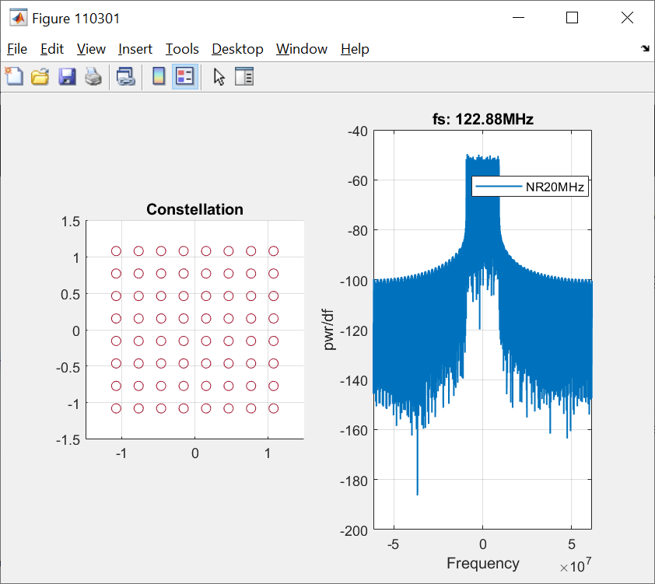Image resolution: width=655 pixels, height=584 pixels.
Task: Print the figure
Action: pos(93,76)
